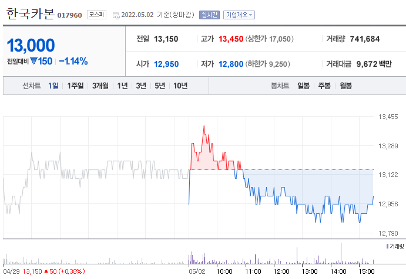Image resolution: width=406 pixels, height=279 pixels.
Task: Click the 13:00 time axis label
Action: [x=310, y=271]
